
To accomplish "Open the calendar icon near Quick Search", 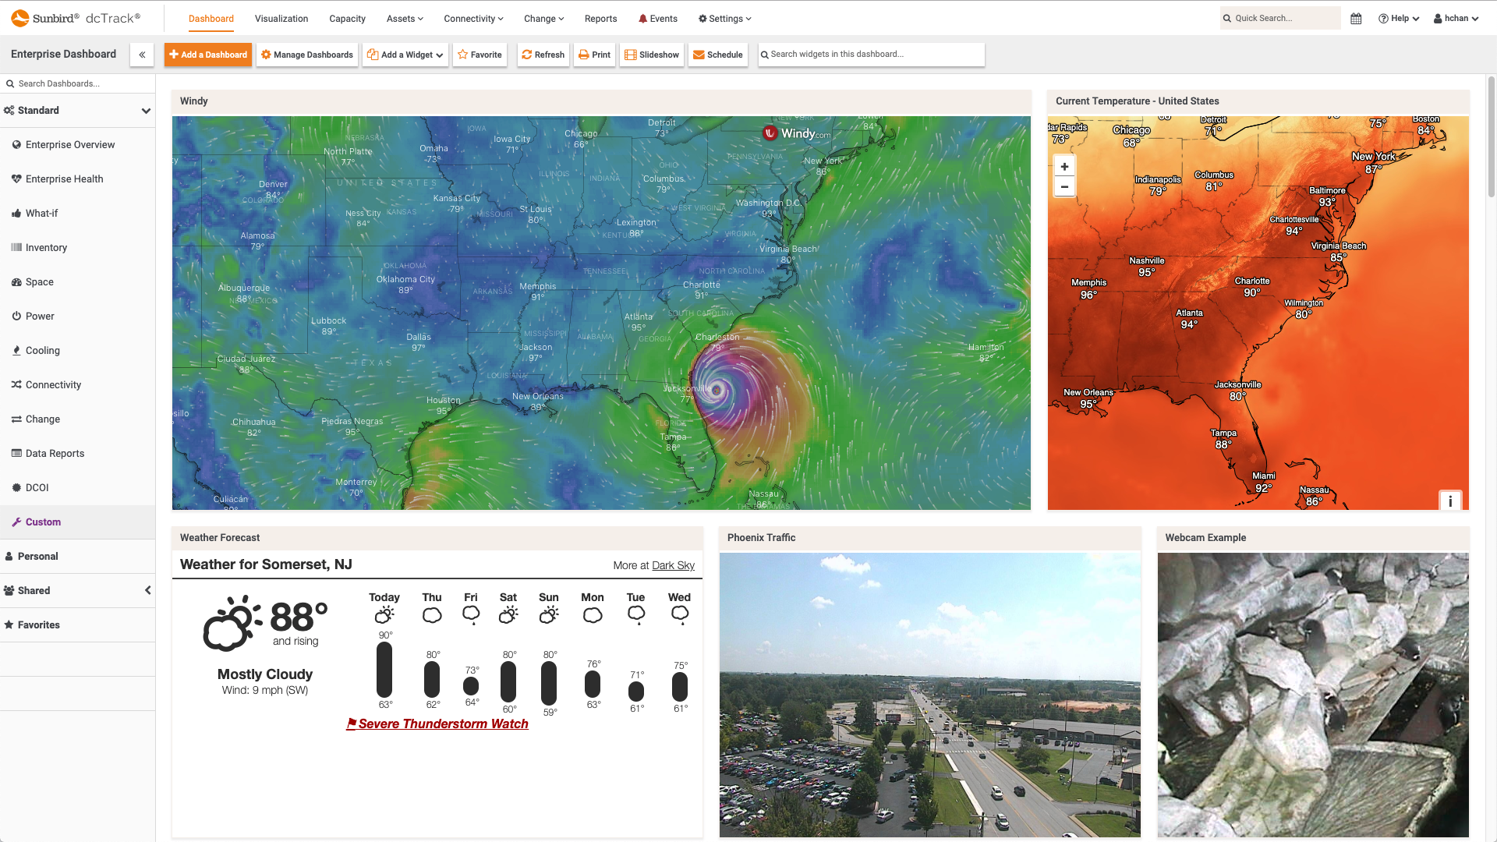I will (x=1356, y=18).
